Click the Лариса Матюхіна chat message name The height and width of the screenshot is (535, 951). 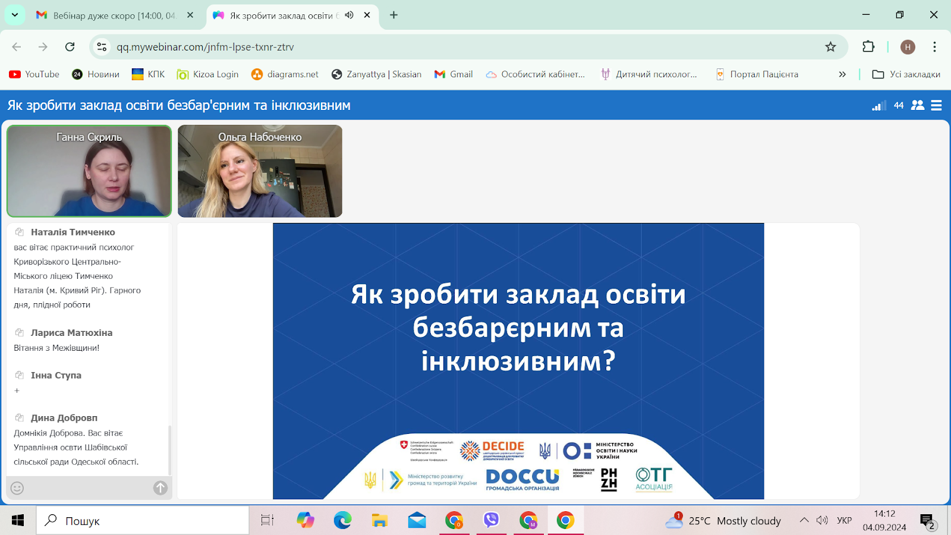coord(71,333)
